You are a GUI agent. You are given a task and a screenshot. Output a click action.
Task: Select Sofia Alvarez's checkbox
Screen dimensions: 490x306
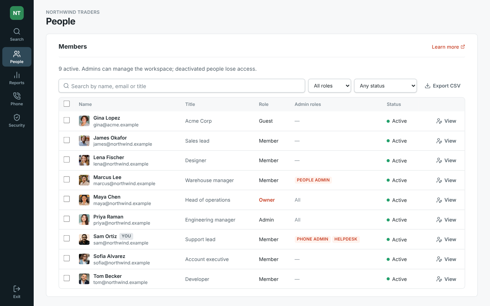(x=67, y=259)
